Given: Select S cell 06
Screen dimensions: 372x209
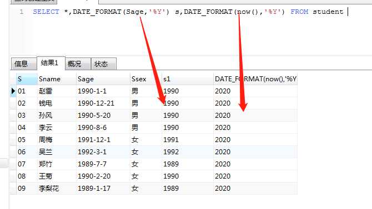Looking at the screenshot, I should pos(27,152).
